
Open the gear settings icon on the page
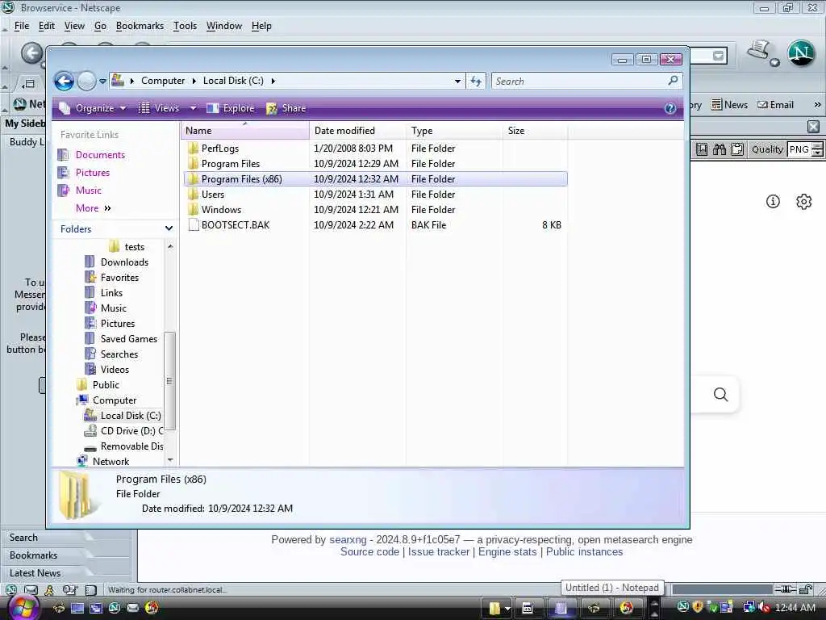click(804, 201)
